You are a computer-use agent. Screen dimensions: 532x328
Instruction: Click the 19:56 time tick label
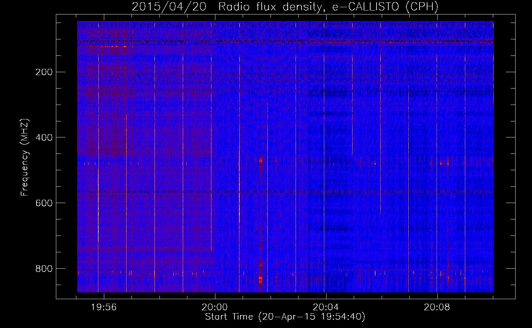104,307
